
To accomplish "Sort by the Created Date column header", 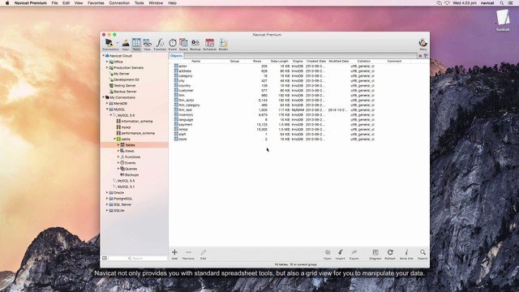I will pos(316,62).
